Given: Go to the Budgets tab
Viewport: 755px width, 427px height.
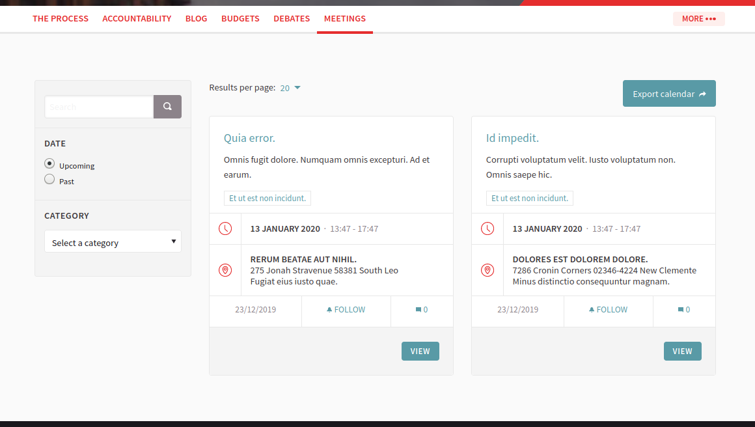Looking at the screenshot, I should coord(240,19).
